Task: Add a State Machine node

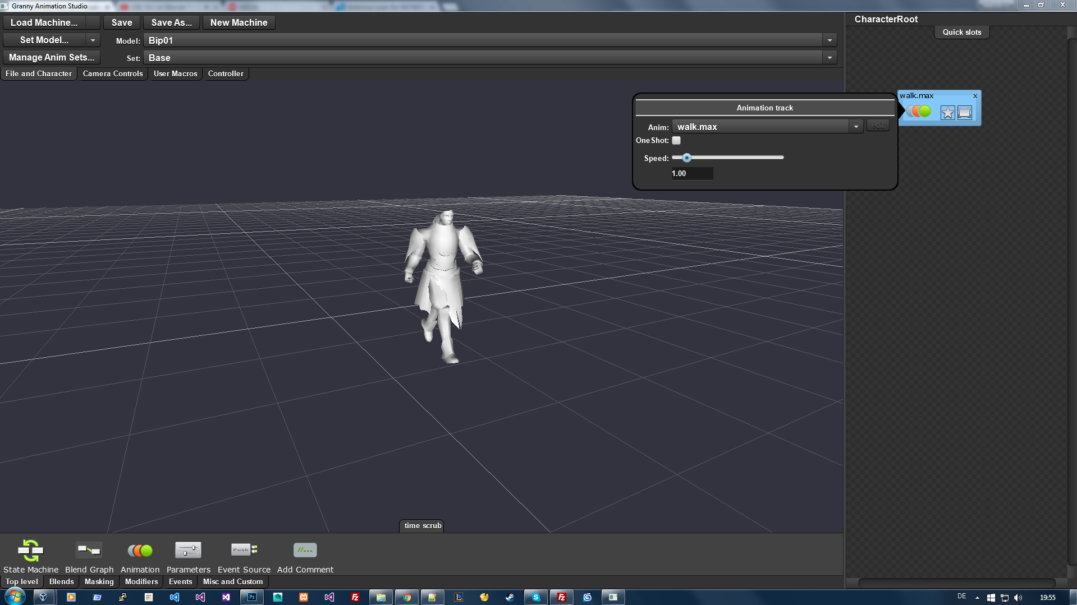Action: (30, 551)
